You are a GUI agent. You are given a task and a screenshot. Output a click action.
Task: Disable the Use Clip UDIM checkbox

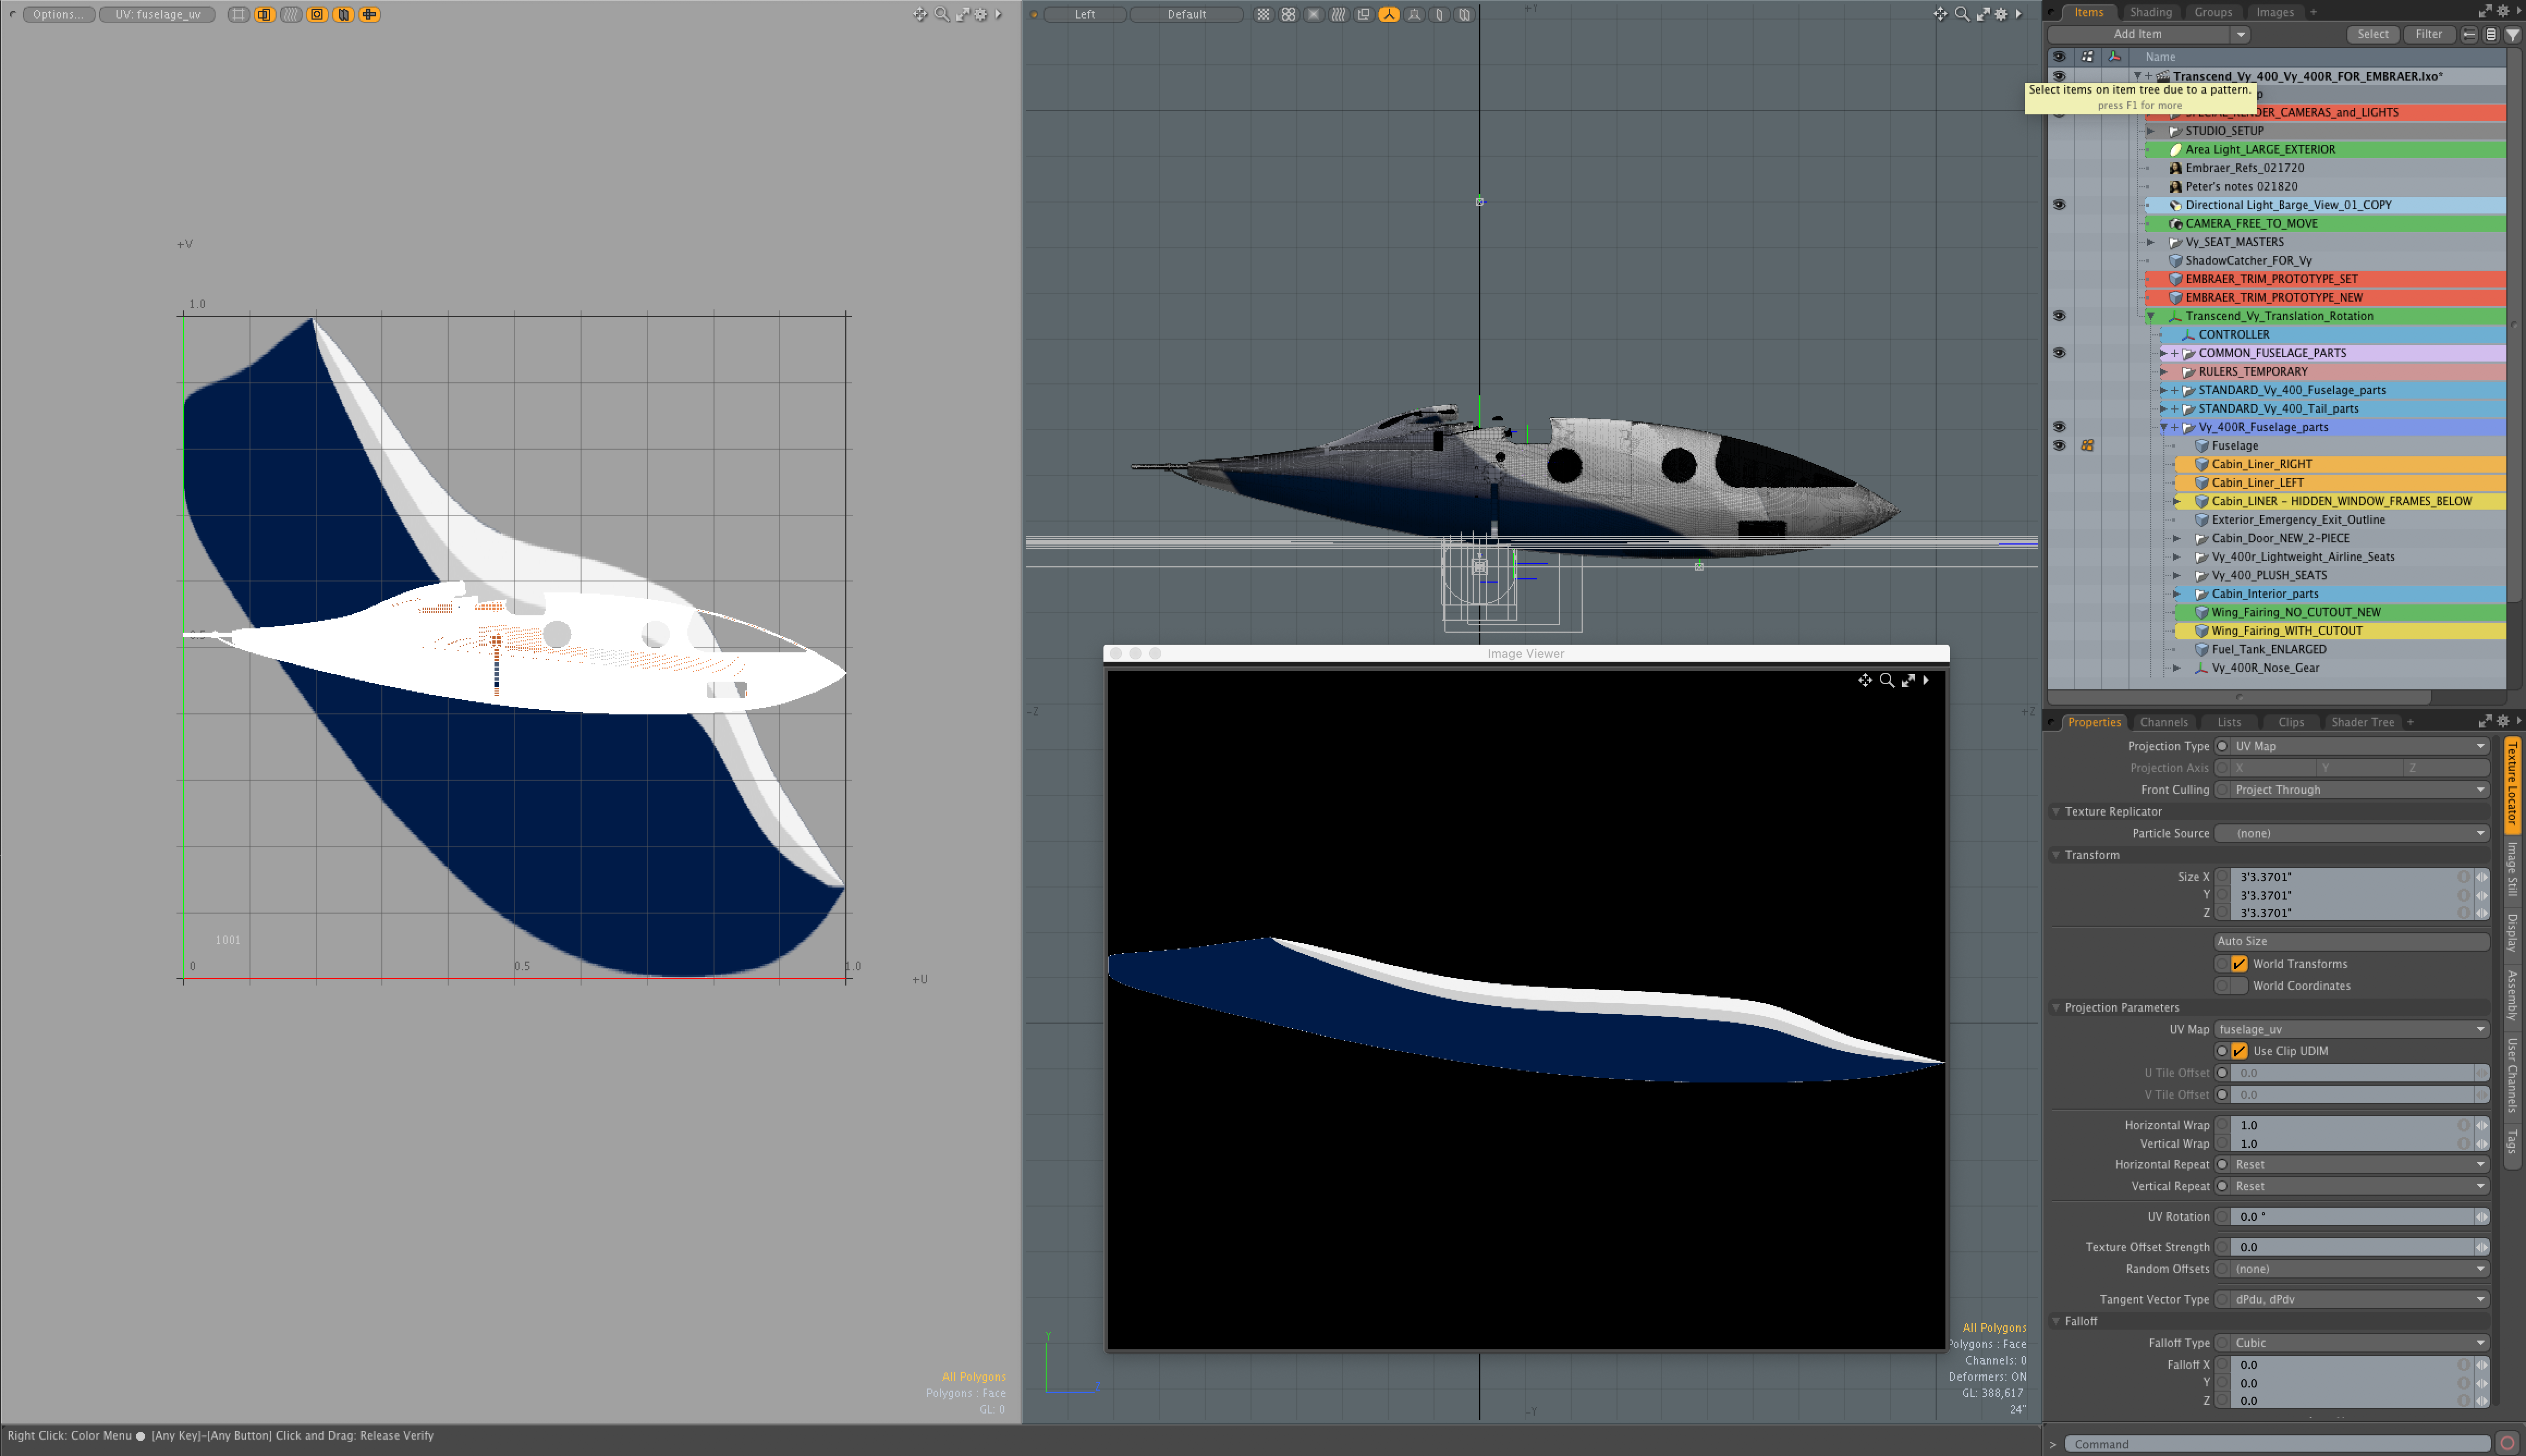pos(2239,1051)
